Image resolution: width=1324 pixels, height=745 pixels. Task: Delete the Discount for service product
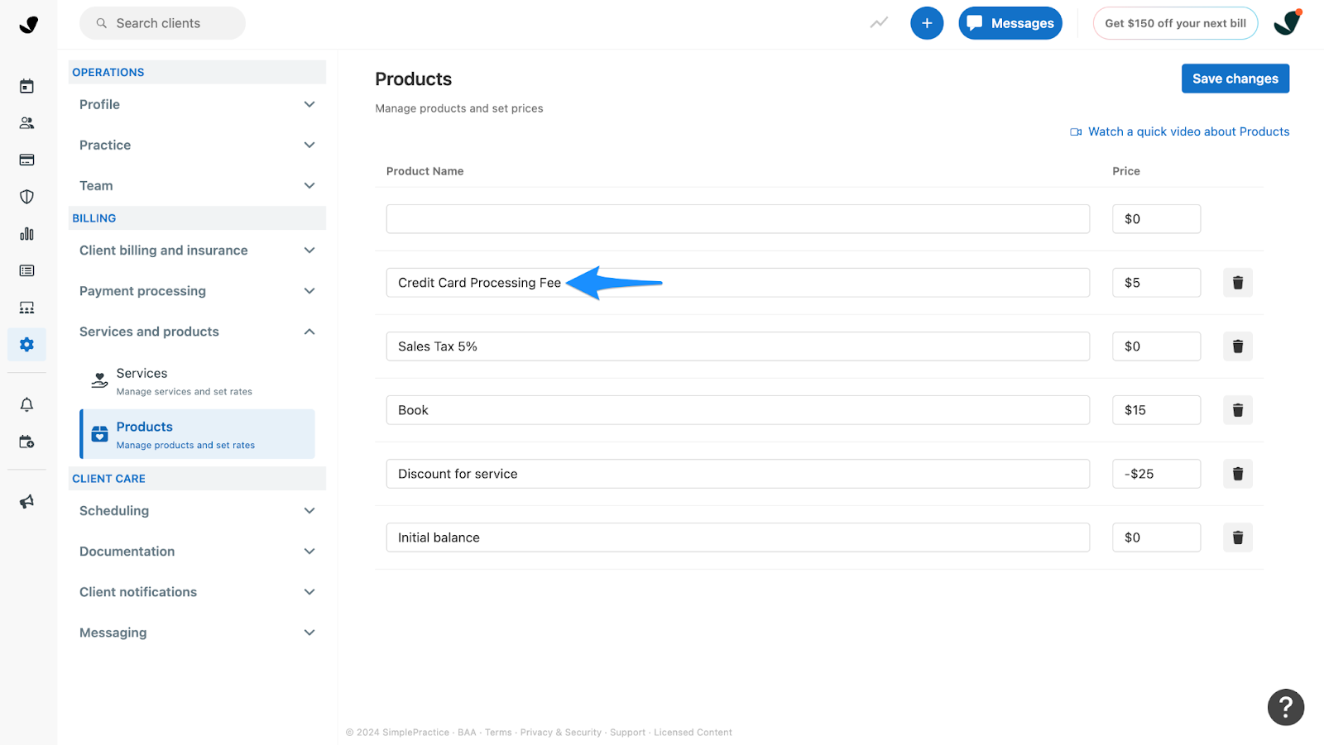pyautogui.click(x=1238, y=474)
